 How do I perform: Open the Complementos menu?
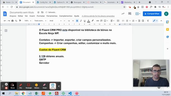66,16
